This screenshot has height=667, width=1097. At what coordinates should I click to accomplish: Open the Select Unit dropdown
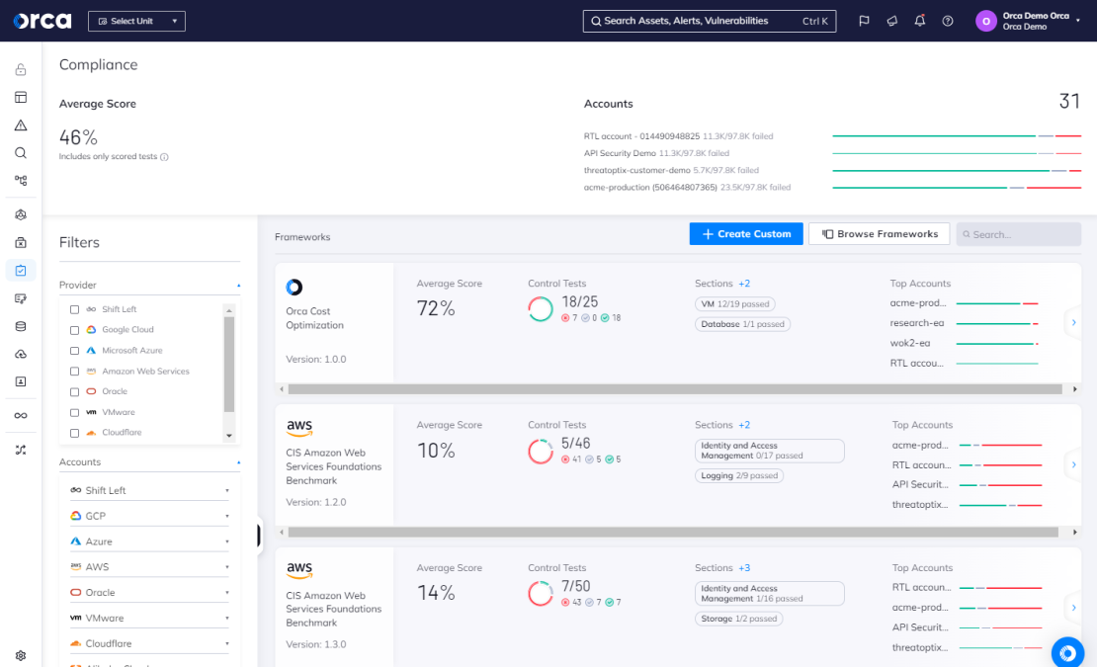pos(136,21)
